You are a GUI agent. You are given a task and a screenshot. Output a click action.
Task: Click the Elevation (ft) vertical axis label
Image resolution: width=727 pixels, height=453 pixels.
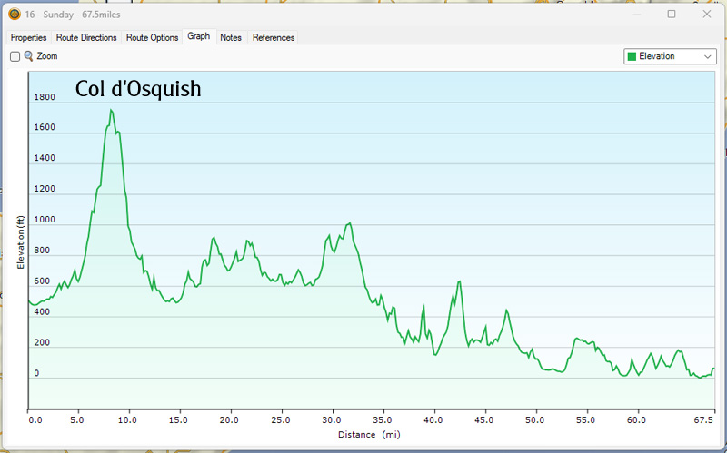click(21, 242)
